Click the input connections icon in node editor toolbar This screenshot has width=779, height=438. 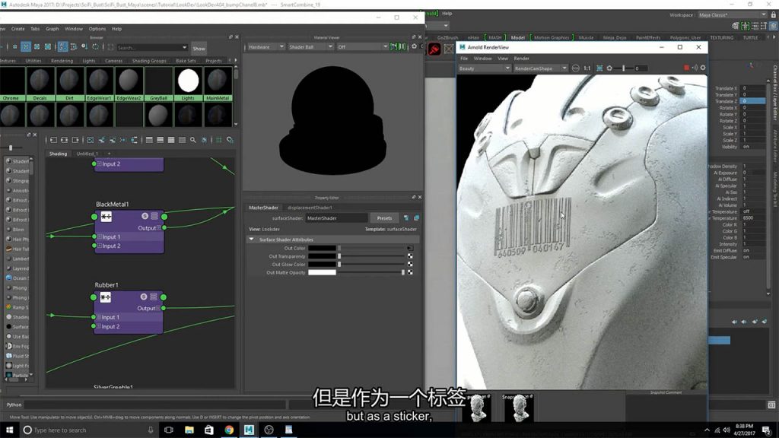coord(54,140)
